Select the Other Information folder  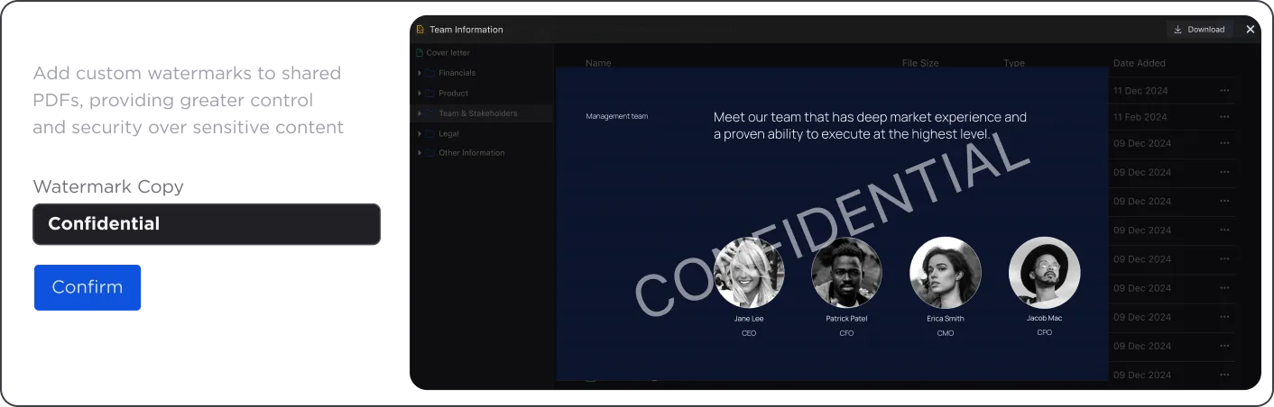click(466, 153)
